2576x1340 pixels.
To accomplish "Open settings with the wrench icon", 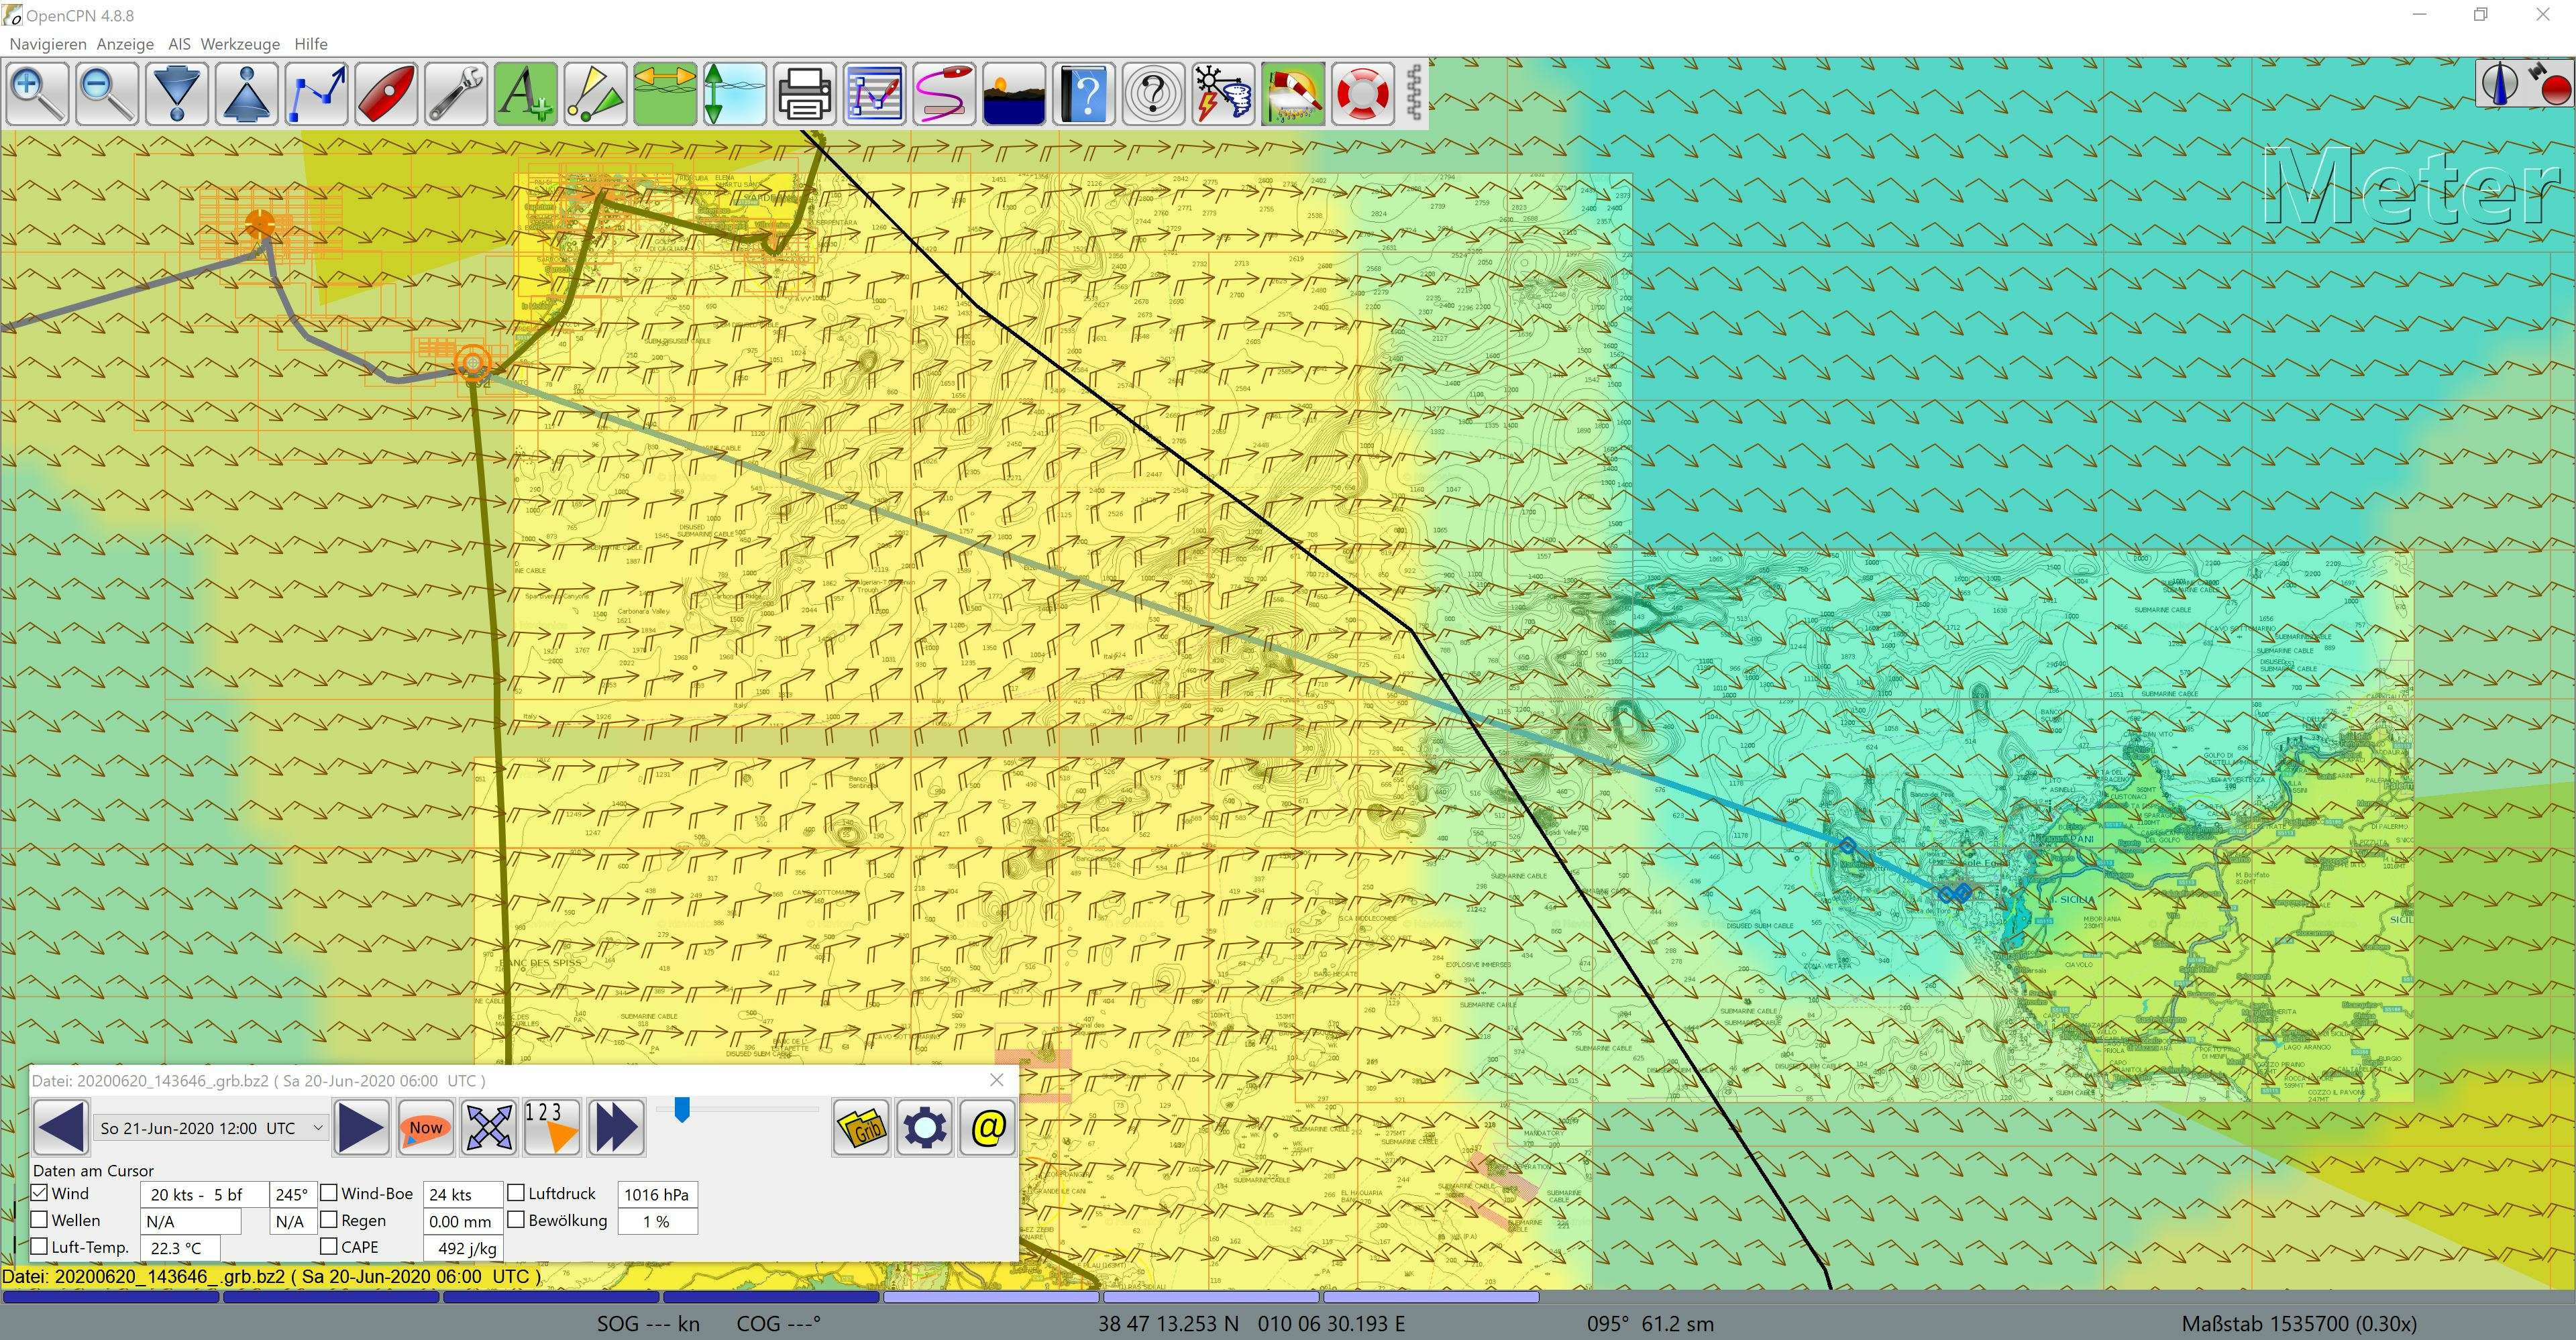I will [x=456, y=93].
